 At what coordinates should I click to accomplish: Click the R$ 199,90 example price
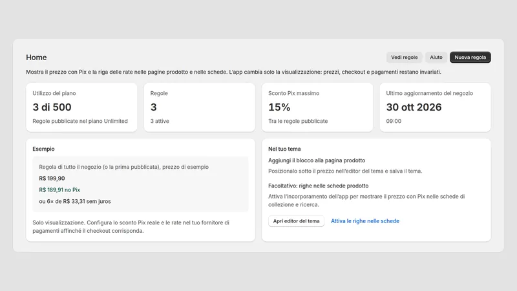(x=52, y=178)
